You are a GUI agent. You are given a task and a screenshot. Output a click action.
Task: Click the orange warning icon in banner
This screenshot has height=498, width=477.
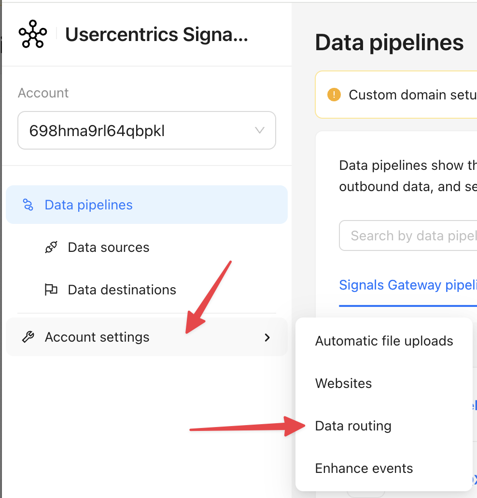pyautogui.click(x=334, y=95)
